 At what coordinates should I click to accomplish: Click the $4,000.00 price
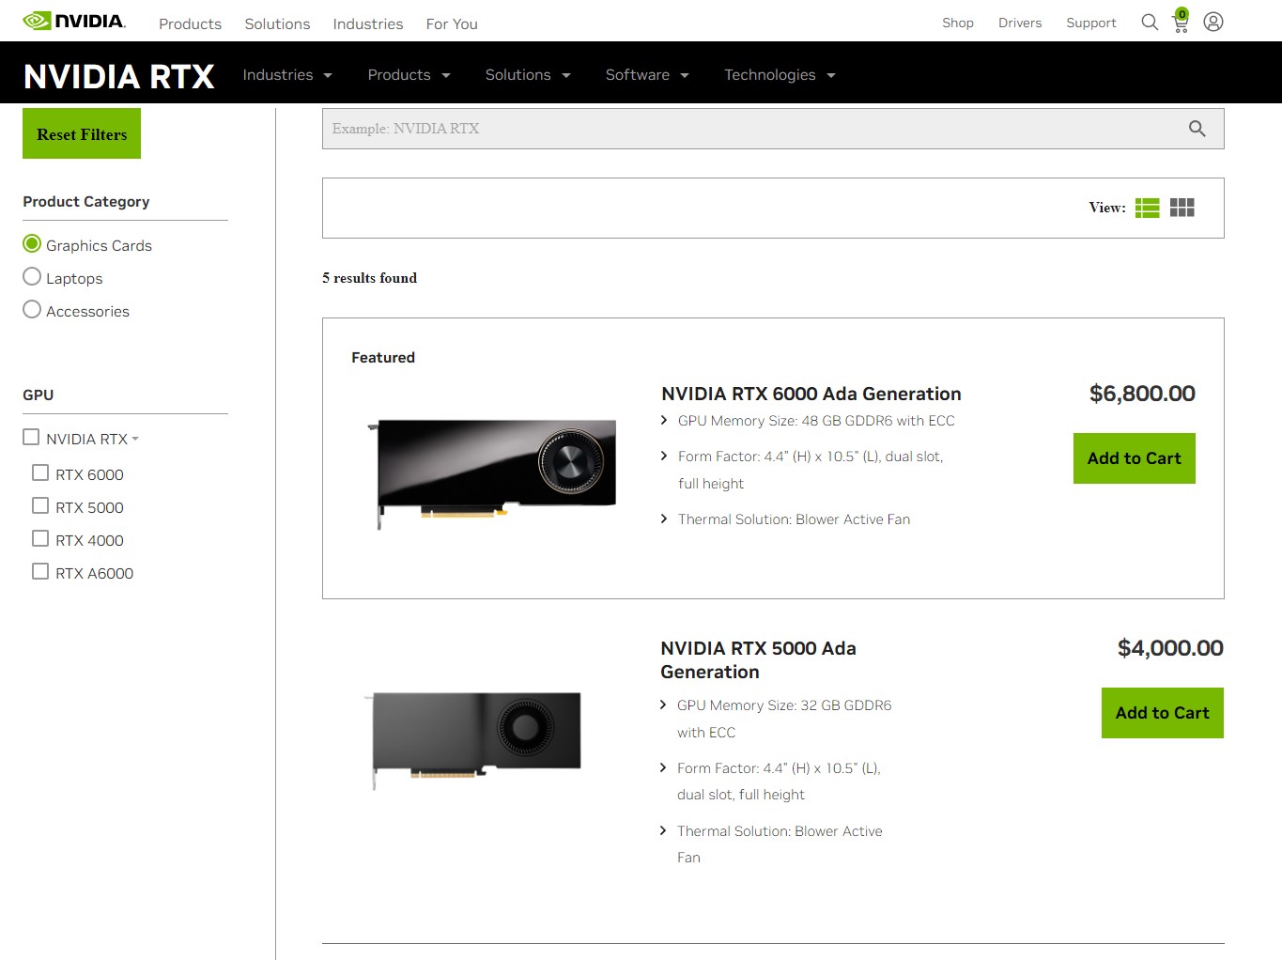pos(1170,648)
